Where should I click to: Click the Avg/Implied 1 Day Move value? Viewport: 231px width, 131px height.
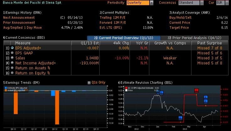point(72,28)
